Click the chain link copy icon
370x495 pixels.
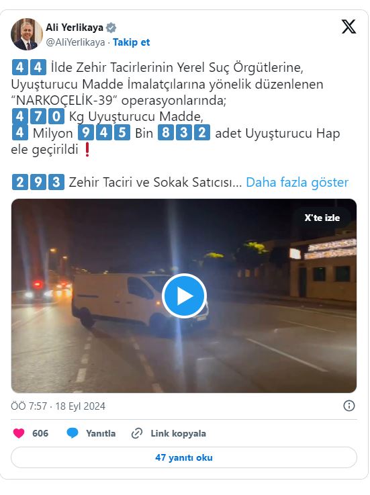coord(137,433)
